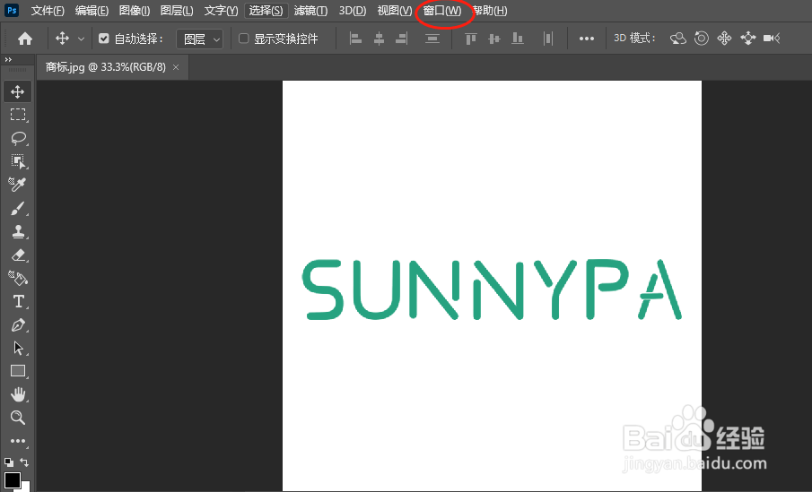Align right edges

402,39
